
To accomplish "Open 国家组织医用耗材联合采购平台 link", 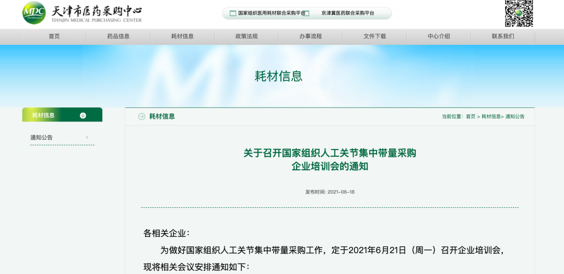I will (272, 13).
